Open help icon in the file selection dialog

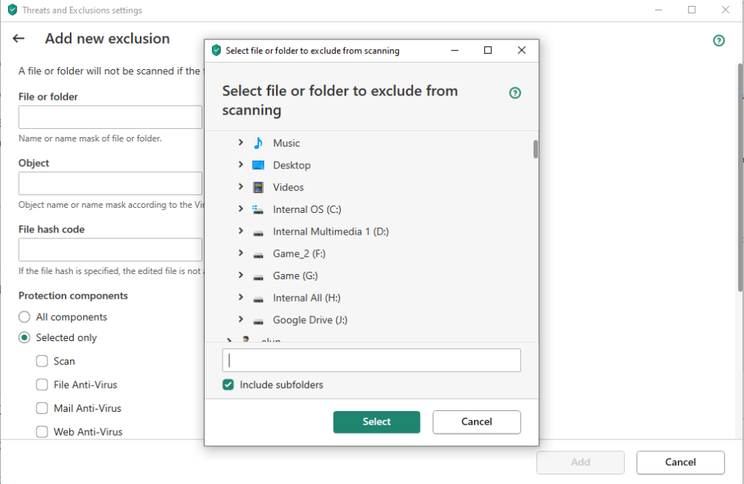[x=515, y=93]
